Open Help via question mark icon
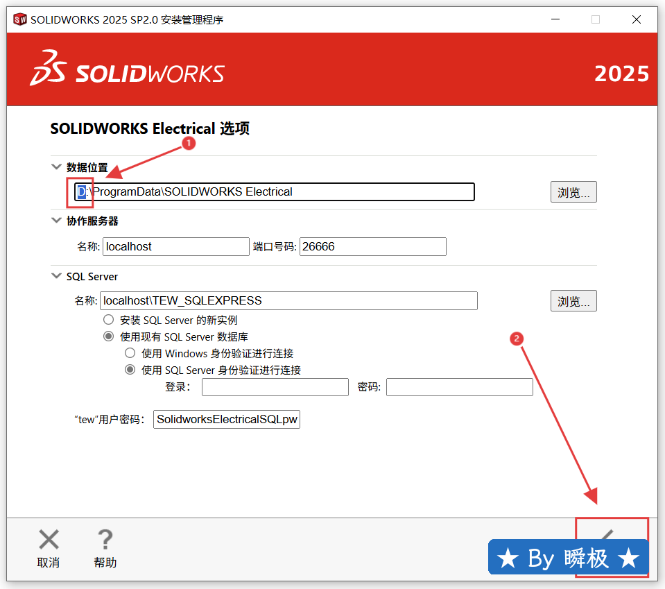 coord(105,540)
